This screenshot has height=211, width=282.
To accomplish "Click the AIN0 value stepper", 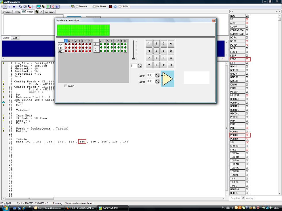I will (x=158, y=75).
